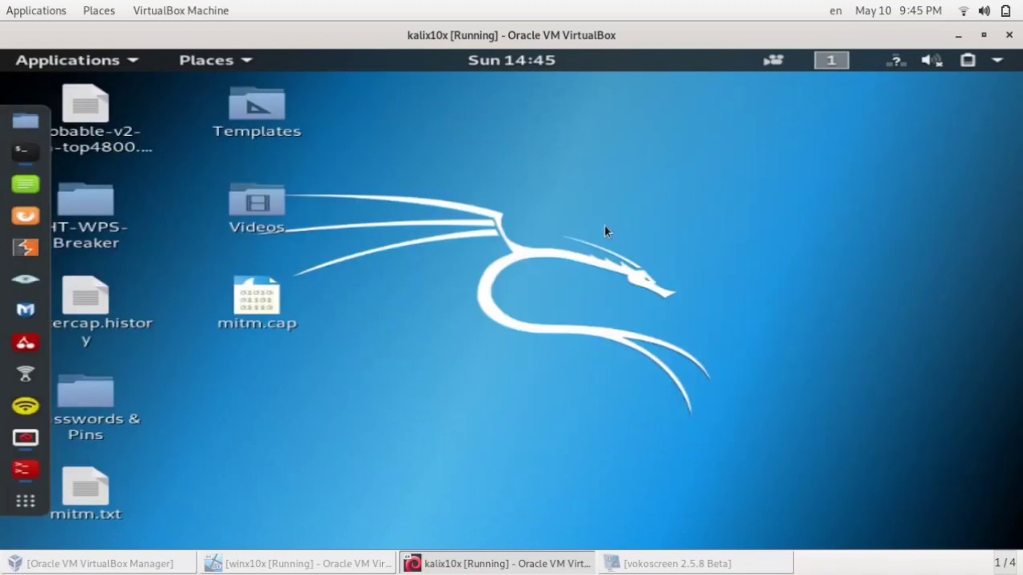Click host volume speaker icon in system tray
Image resolution: width=1023 pixels, height=575 pixels.
coord(985,10)
